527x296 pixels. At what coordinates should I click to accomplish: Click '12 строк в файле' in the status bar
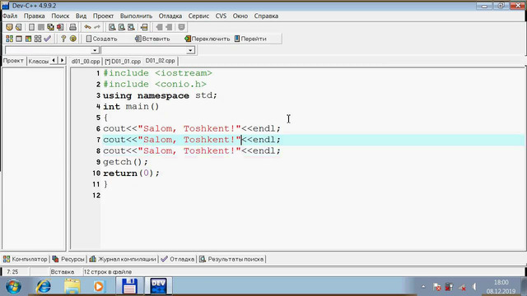[x=108, y=272]
